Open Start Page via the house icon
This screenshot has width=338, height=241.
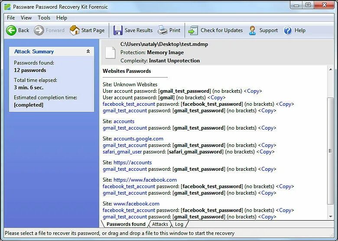tap(75, 30)
